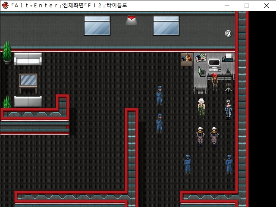This screenshot has width=276, height=207.
Task: Click the stack of magazines on the desk
Action: tap(201, 57)
